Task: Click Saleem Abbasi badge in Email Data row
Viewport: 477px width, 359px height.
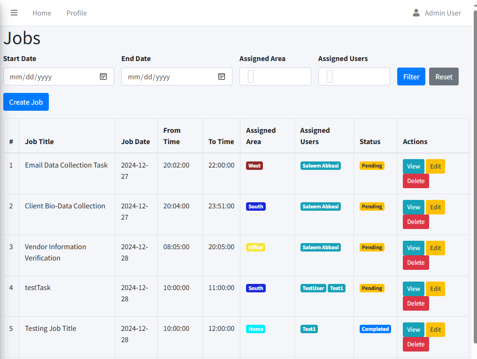Action: point(321,166)
